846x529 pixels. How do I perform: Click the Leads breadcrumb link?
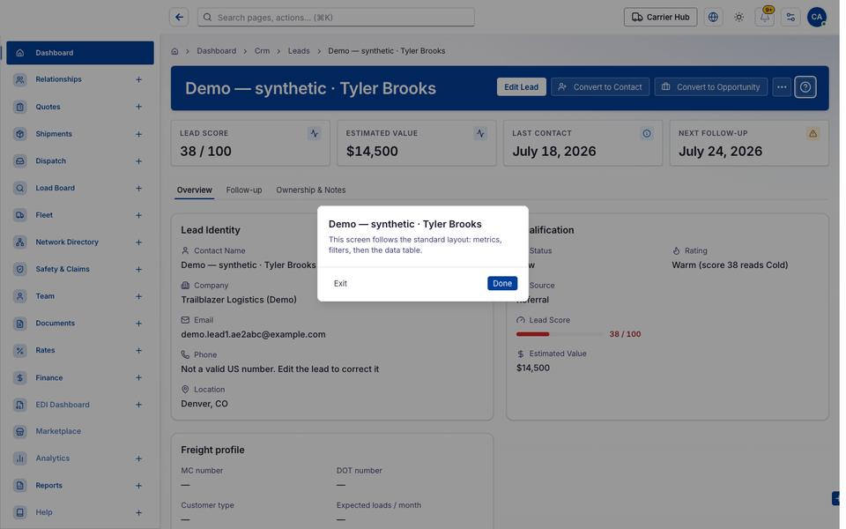299,51
